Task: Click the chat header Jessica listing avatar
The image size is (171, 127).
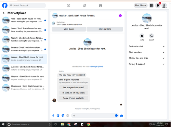Action: tap(55, 16)
